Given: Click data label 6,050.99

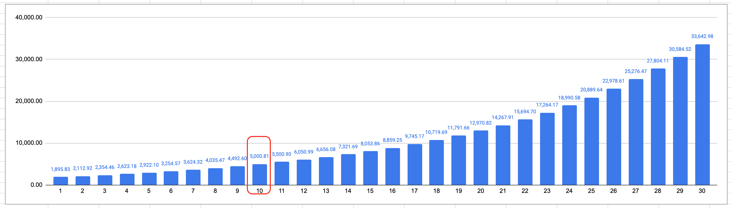Looking at the screenshot, I should coord(304,152).
